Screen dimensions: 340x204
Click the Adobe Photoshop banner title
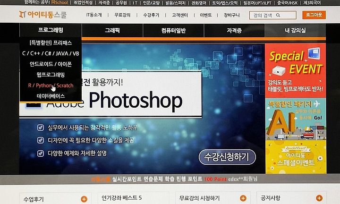tap(114, 100)
